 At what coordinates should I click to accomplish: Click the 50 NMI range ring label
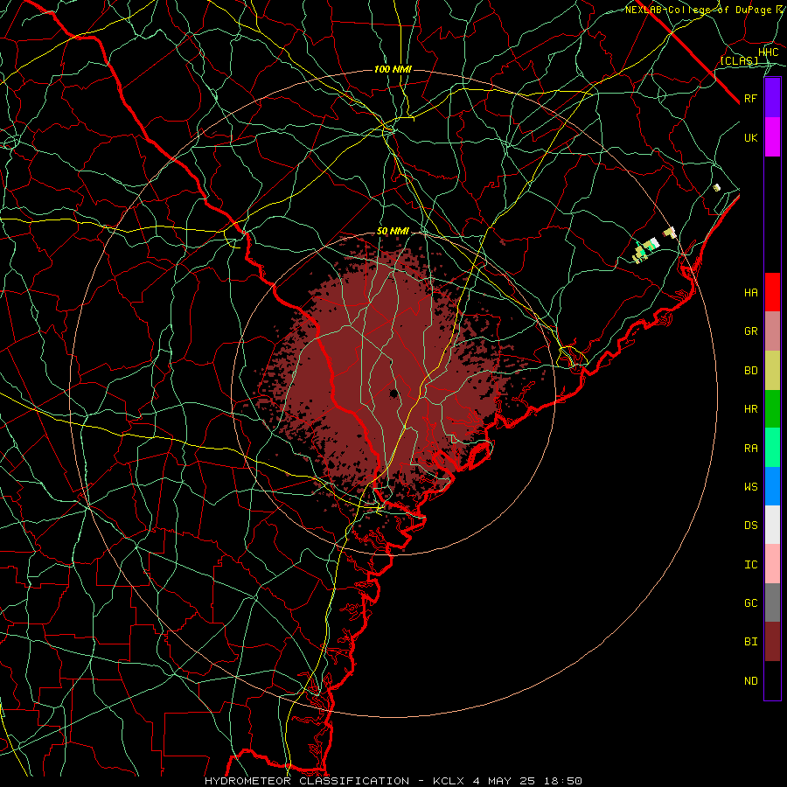pos(393,232)
